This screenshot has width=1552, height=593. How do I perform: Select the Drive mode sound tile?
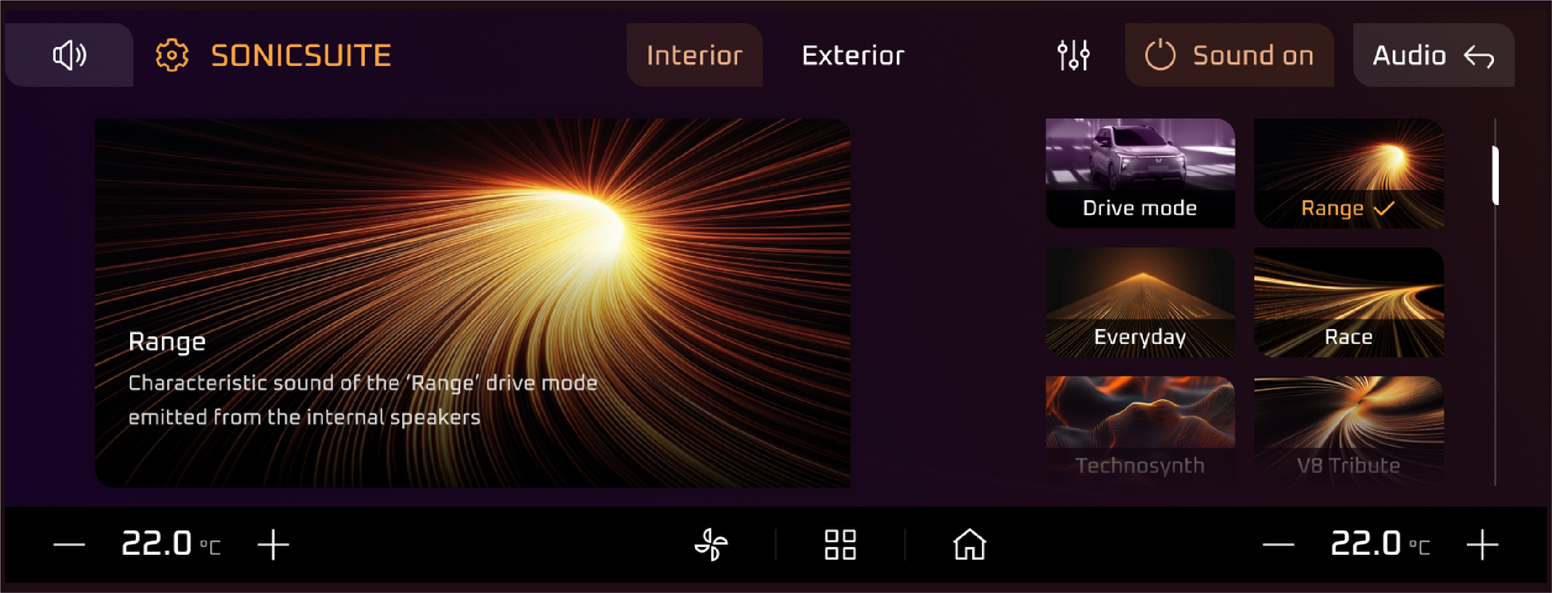click(1140, 173)
